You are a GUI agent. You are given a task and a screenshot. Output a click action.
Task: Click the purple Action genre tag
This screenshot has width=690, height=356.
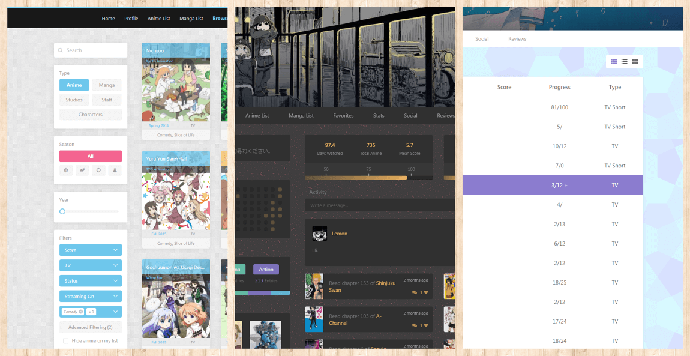pyautogui.click(x=266, y=270)
